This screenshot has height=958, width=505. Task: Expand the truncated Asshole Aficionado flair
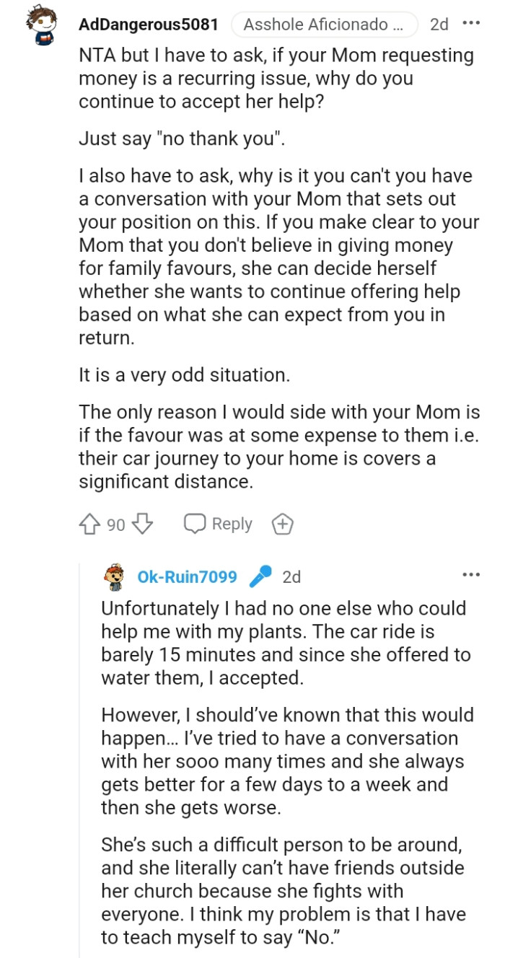(x=325, y=23)
